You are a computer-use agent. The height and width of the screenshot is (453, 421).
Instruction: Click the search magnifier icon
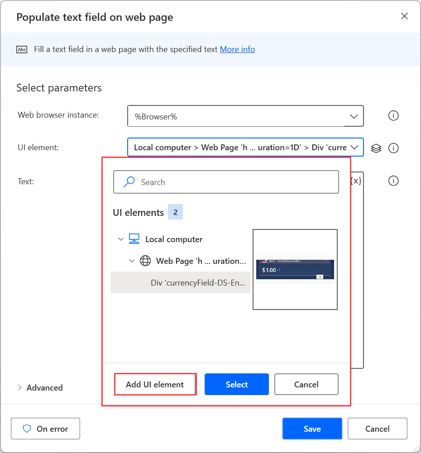(129, 181)
